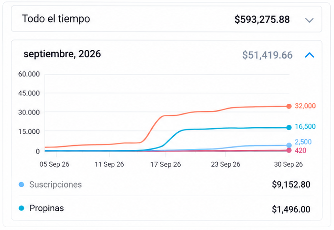
Task: Click the 420 value label
Action: (300, 151)
